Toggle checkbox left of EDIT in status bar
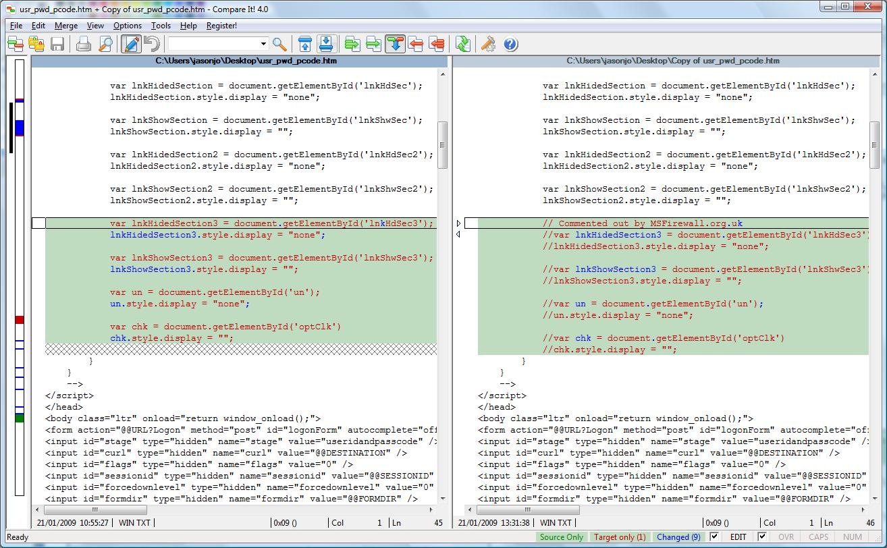 715,537
